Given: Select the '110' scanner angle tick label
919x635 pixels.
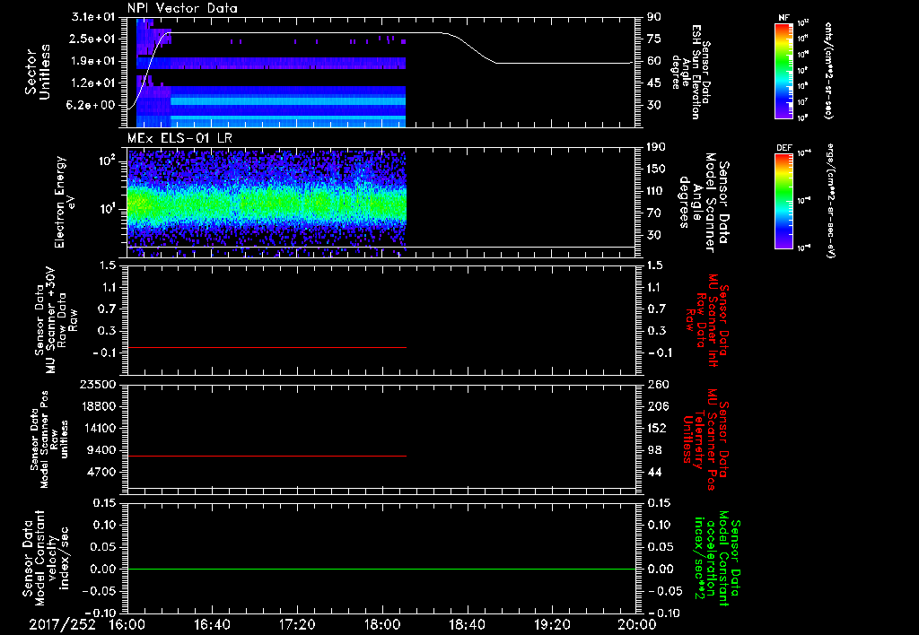Looking at the screenshot, I should pos(657,191).
